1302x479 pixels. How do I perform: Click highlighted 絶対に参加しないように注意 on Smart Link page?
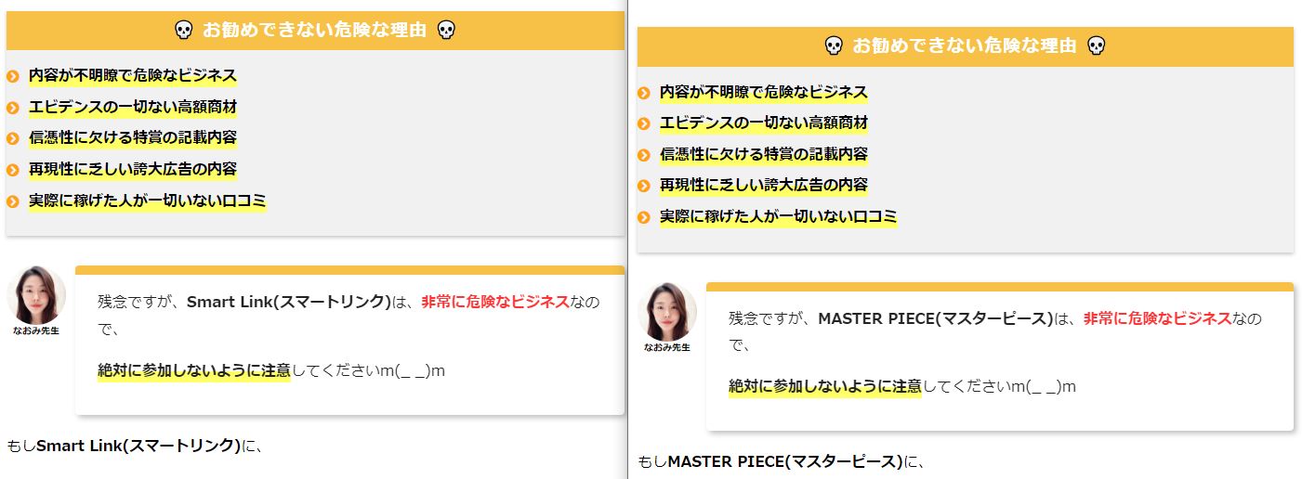[x=194, y=370]
